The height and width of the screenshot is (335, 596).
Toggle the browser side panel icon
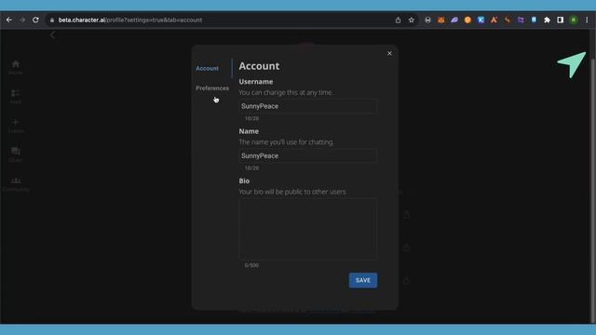pos(561,20)
